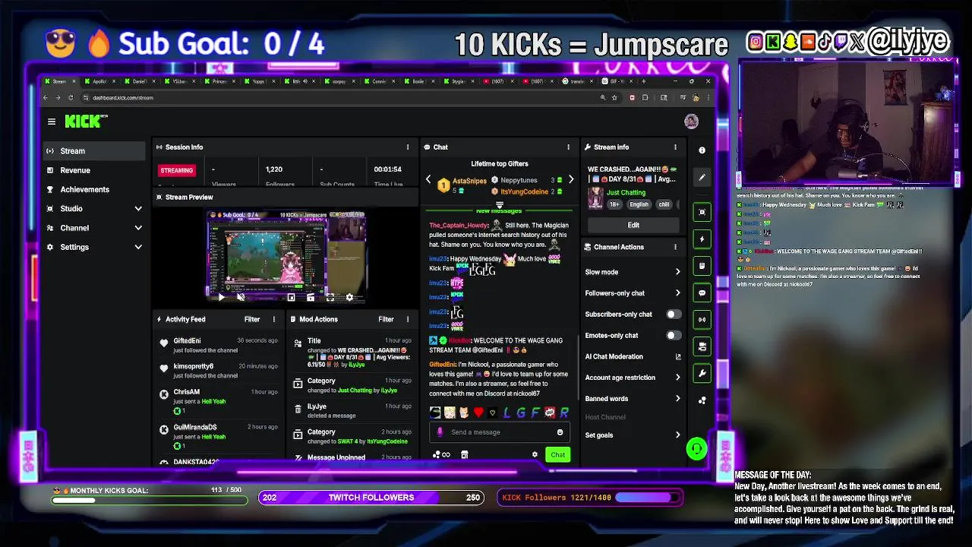Click the Send a message input field
Screen dimensions: 972x547
click(x=499, y=432)
